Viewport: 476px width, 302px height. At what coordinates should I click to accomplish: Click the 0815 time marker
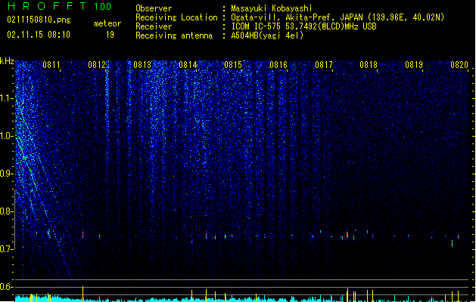point(233,65)
